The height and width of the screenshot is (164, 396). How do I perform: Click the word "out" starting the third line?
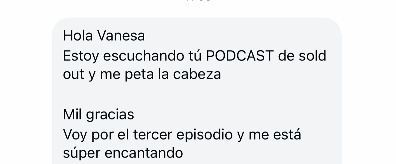74,74
